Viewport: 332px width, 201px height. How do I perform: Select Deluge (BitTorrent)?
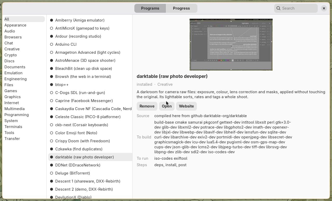click(x=90, y=173)
